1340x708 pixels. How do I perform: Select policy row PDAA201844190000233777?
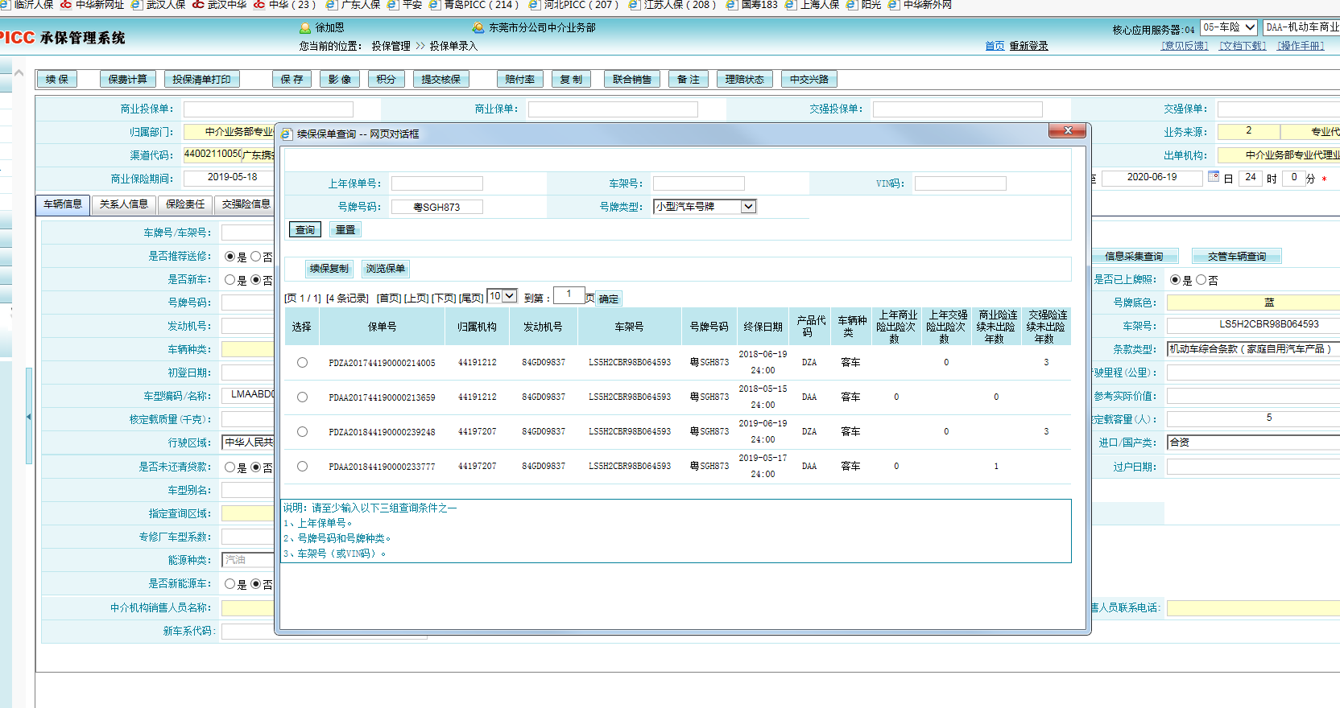coord(302,467)
